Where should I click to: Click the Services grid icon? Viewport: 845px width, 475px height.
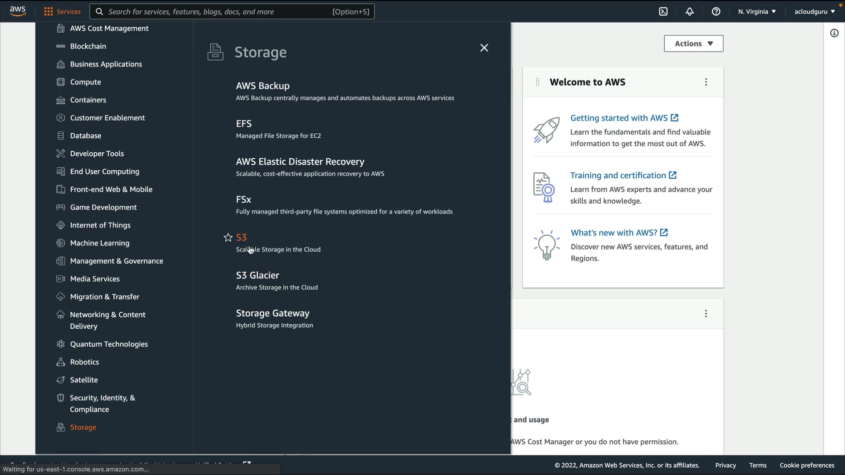click(48, 12)
